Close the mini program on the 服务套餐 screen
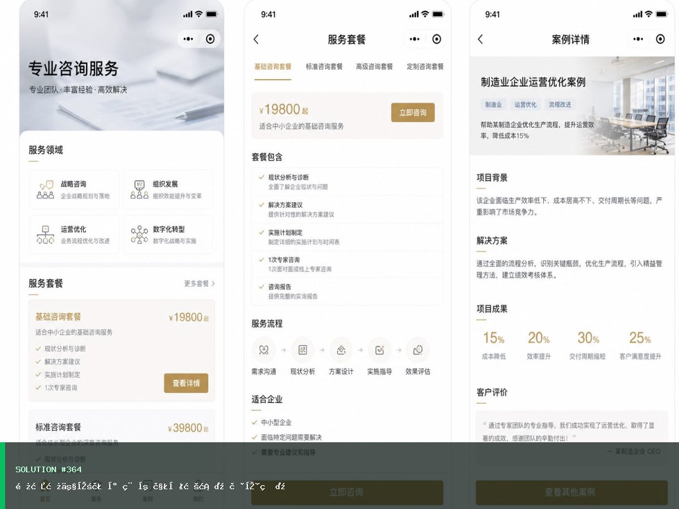The image size is (679, 509). tap(437, 39)
